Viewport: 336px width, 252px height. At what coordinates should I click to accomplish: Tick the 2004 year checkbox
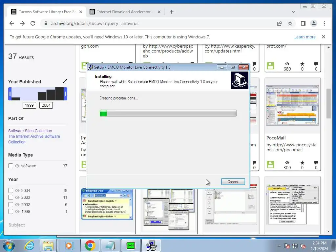click(10, 191)
